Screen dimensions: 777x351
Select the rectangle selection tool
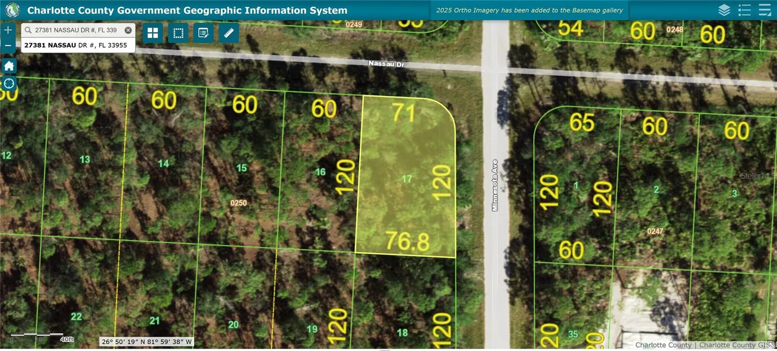[178, 33]
